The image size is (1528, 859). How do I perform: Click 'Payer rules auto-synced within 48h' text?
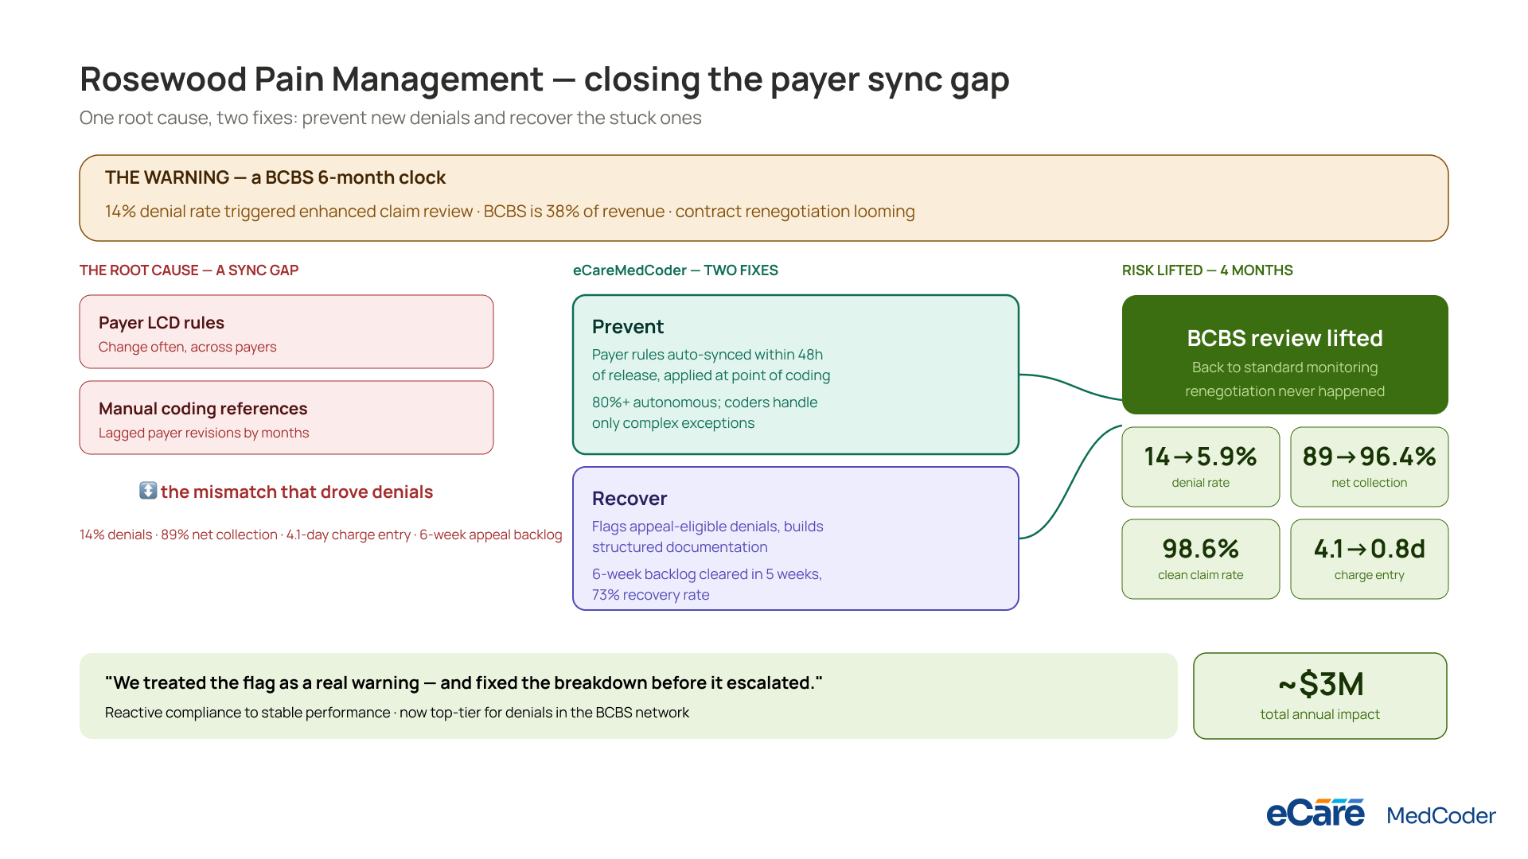click(x=707, y=355)
